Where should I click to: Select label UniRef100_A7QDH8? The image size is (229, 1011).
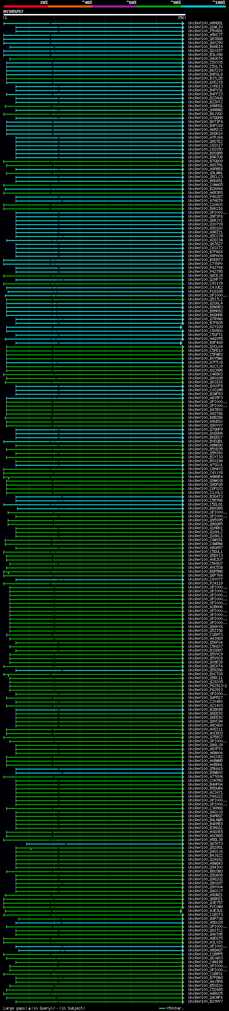coord(205,118)
